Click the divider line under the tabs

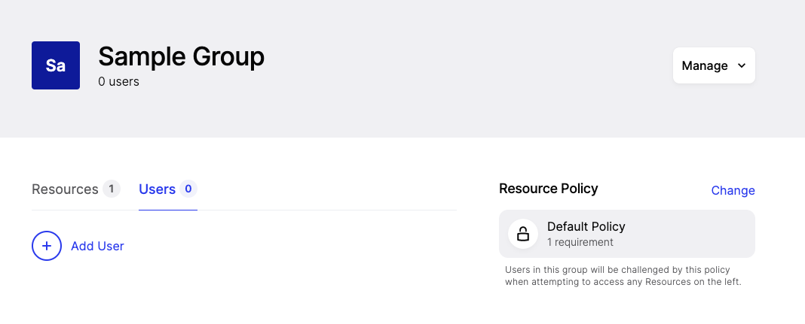(244, 210)
